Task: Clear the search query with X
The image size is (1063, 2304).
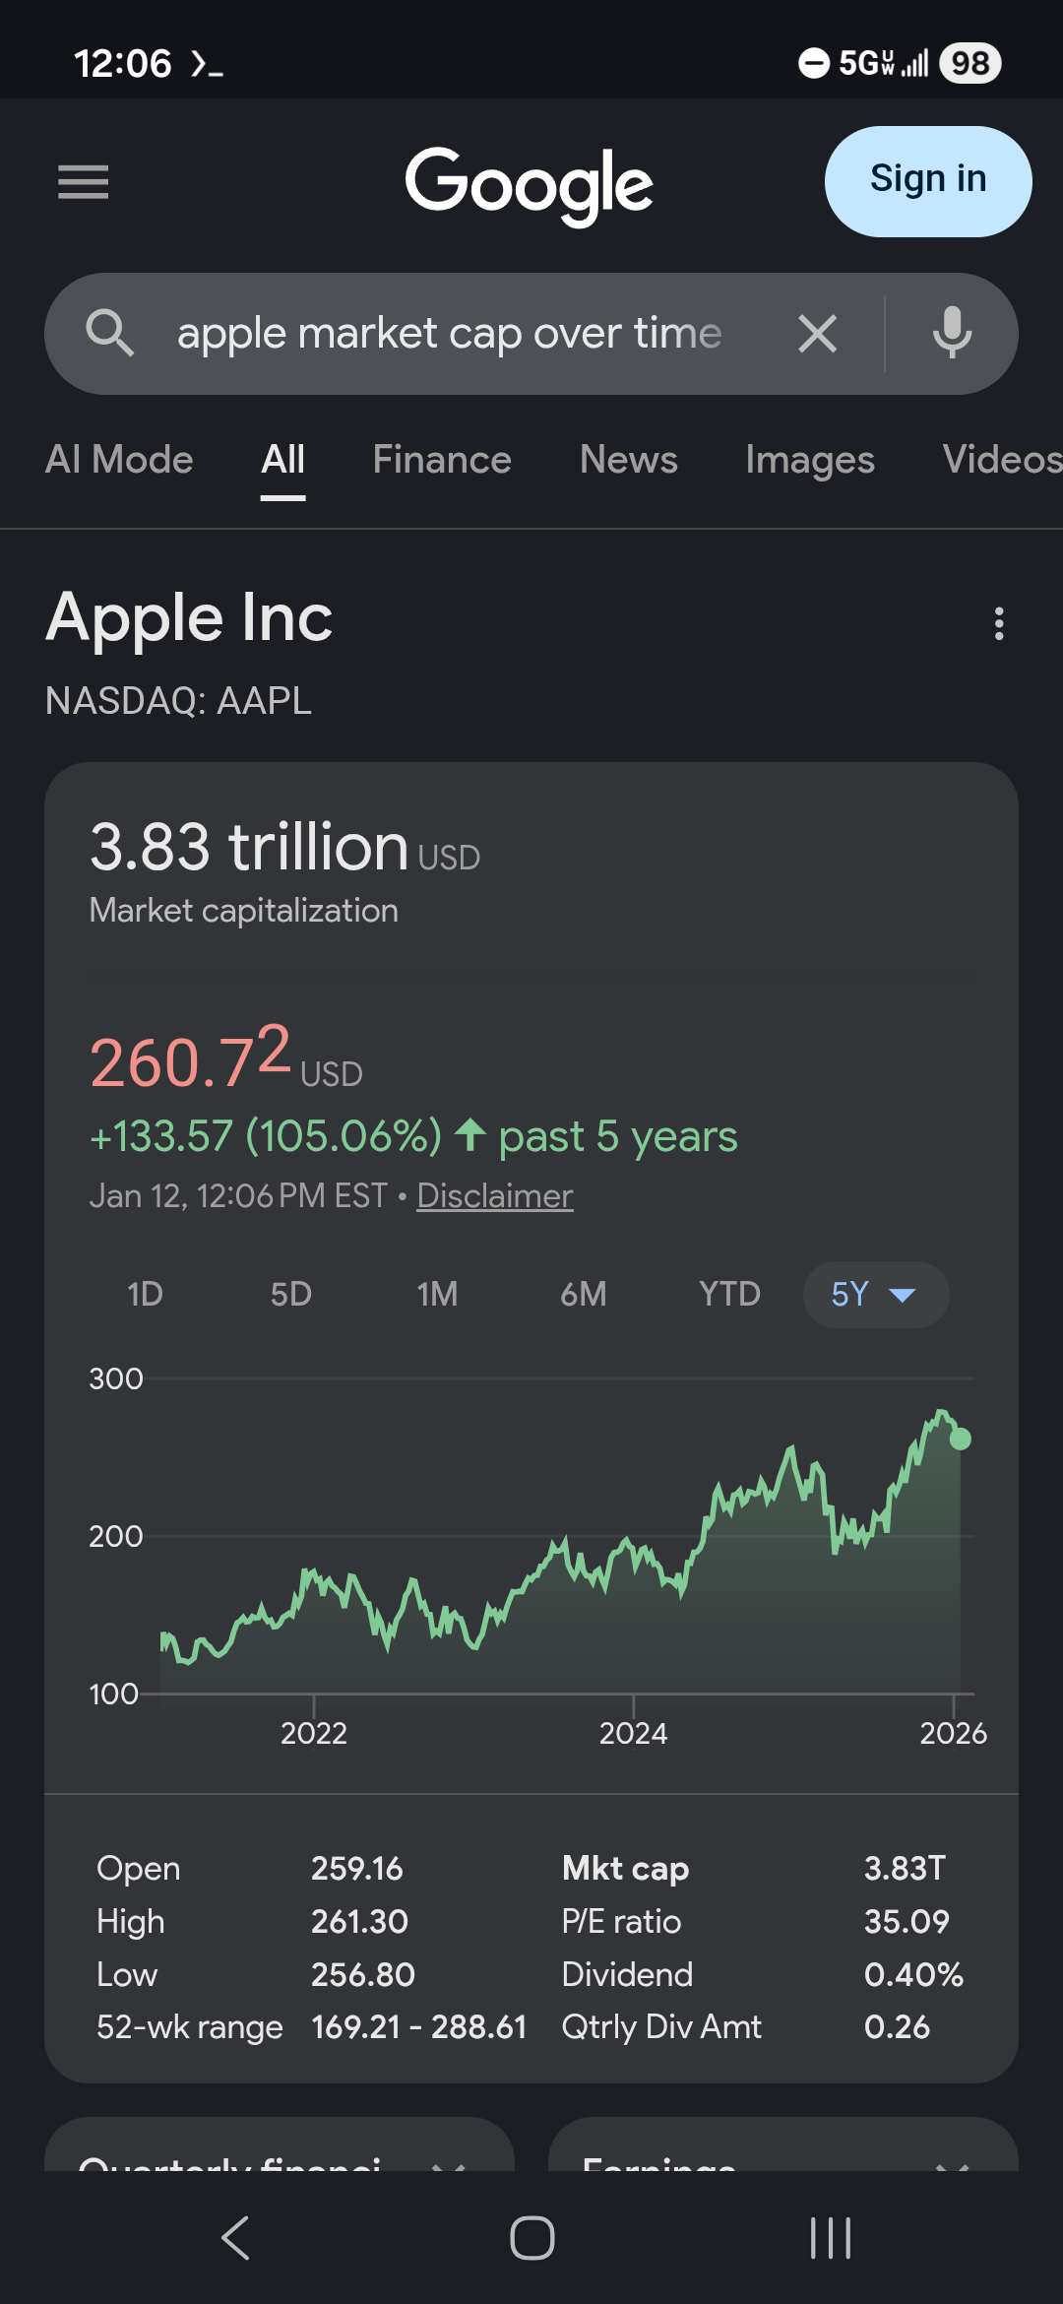Action: pos(817,334)
